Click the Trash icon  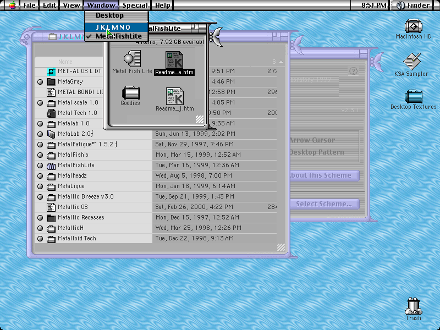(x=414, y=306)
